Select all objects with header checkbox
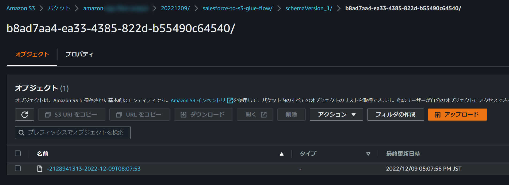 coord(18,153)
